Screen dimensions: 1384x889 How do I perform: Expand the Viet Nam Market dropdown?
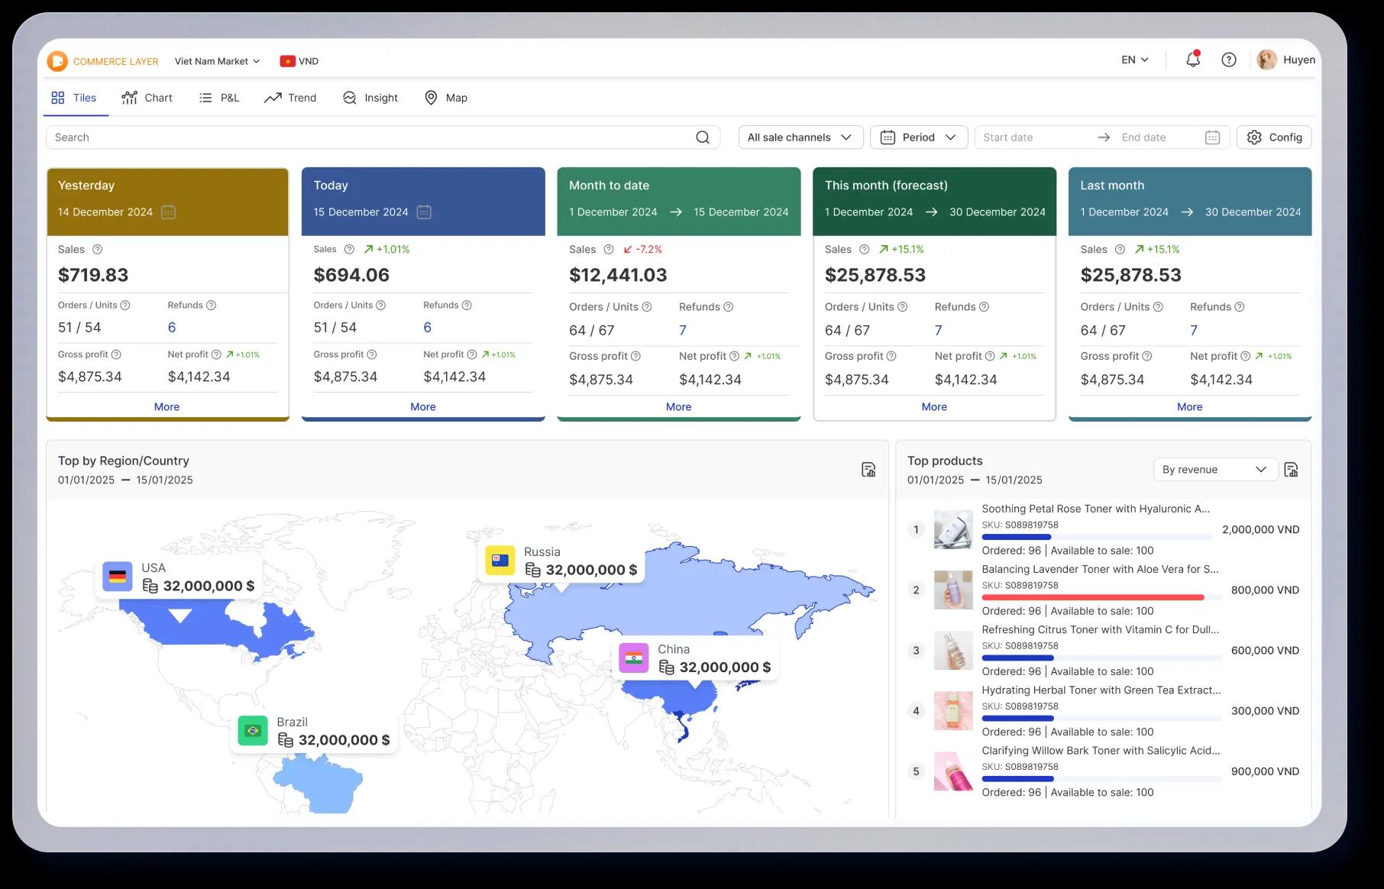[217, 61]
